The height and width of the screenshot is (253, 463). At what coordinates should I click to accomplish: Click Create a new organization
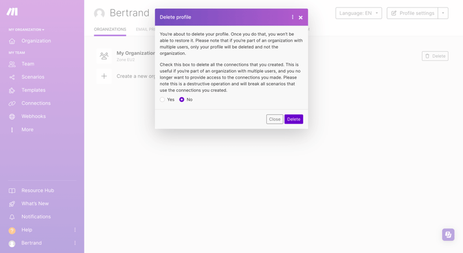tap(135, 76)
